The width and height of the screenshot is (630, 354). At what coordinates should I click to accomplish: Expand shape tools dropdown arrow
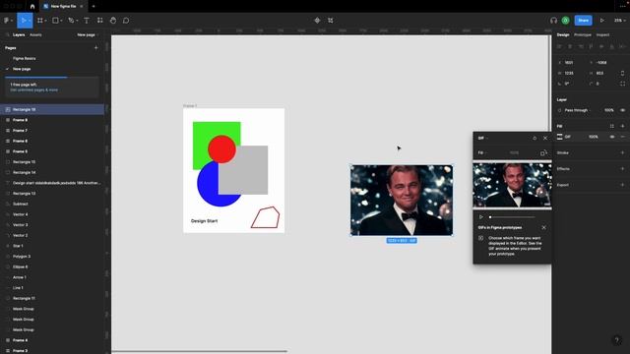click(x=61, y=21)
